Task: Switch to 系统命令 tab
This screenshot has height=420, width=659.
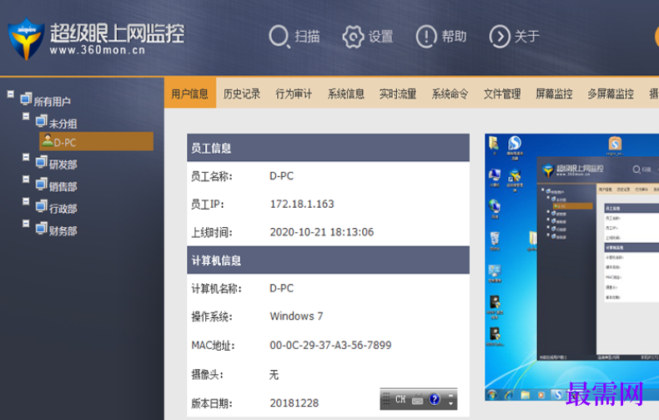Action: pos(450,94)
